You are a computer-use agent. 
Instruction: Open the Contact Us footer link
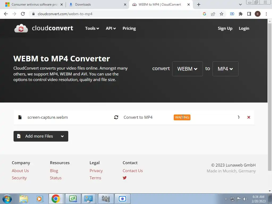(133, 171)
